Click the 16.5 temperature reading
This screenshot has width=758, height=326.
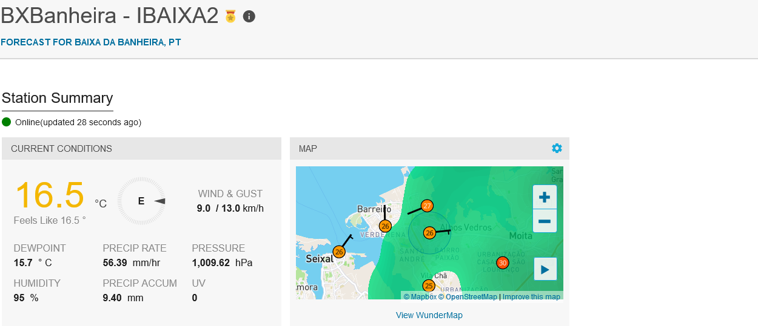pyautogui.click(x=50, y=195)
